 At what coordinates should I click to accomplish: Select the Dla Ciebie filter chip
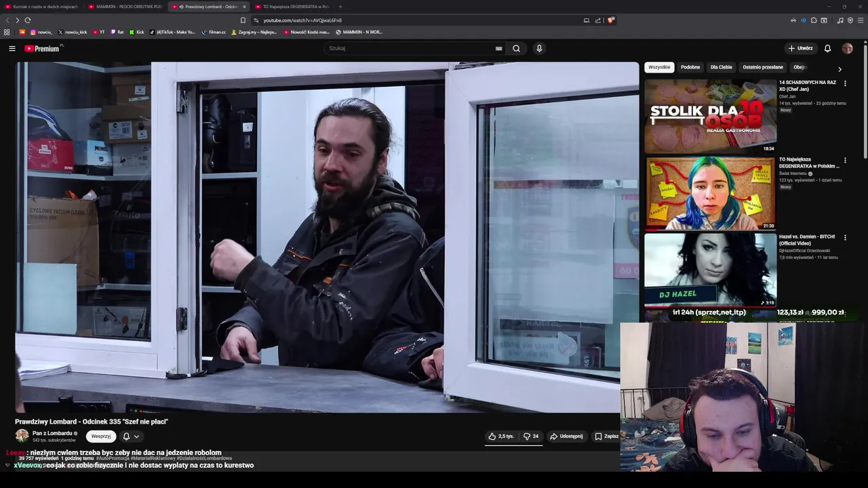pyautogui.click(x=722, y=67)
